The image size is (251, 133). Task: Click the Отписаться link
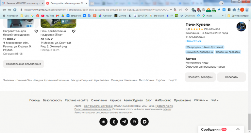[193, 41]
